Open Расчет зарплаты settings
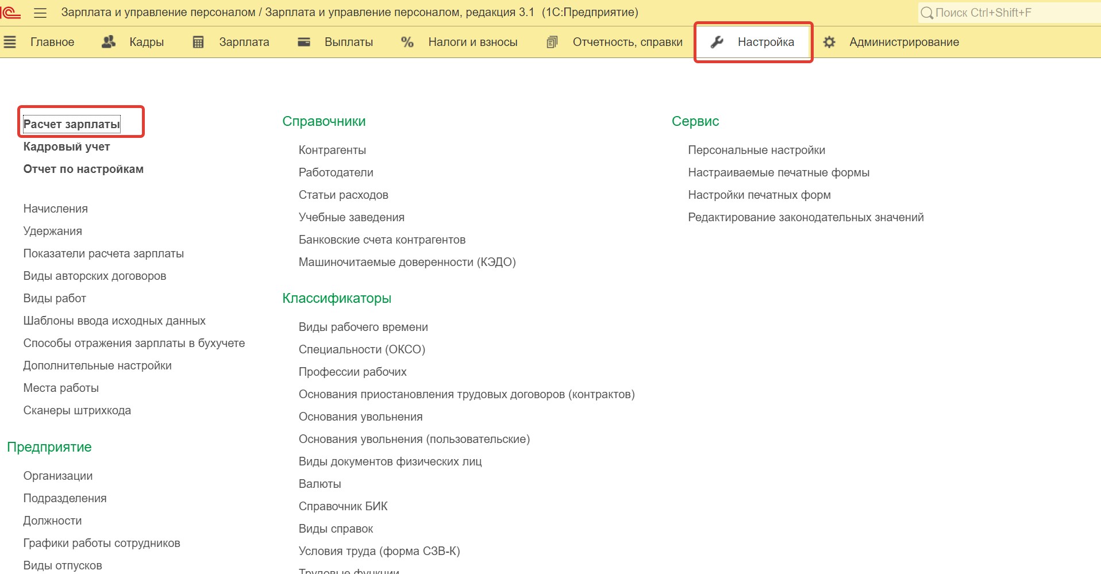This screenshot has height=574, width=1101. 72,124
